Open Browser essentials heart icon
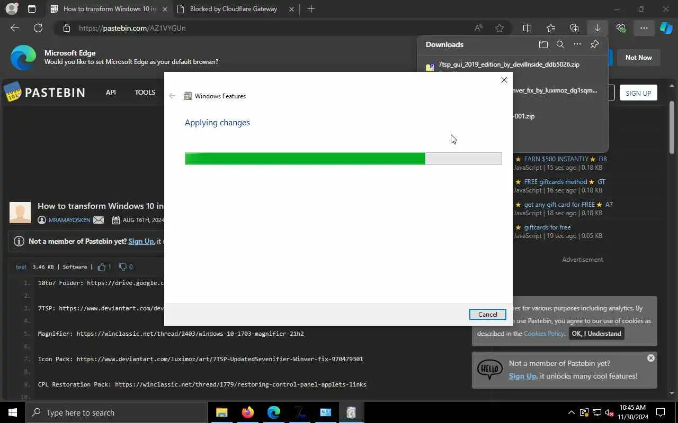Image resolution: width=678 pixels, height=423 pixels. (621, 28)
